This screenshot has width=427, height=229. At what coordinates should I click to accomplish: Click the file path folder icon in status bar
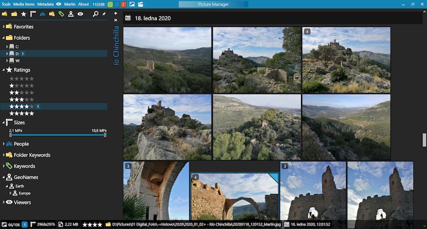tap(108, 225)
